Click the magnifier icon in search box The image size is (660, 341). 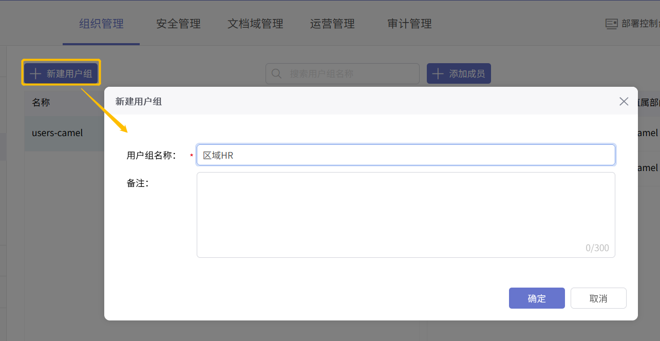point(276,73)
